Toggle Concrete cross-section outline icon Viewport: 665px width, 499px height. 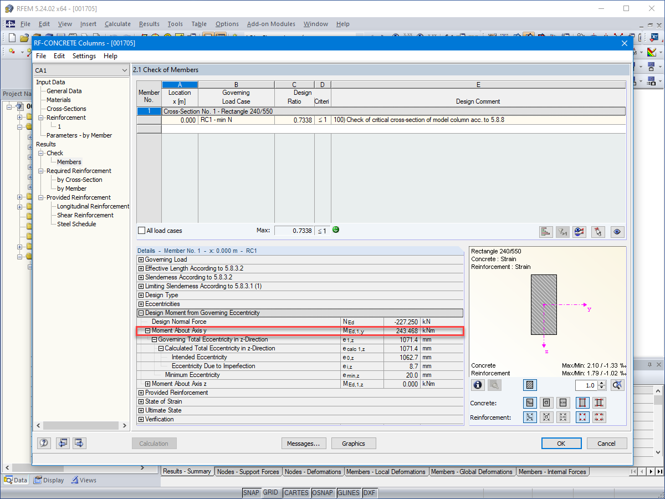coord(582,403)
